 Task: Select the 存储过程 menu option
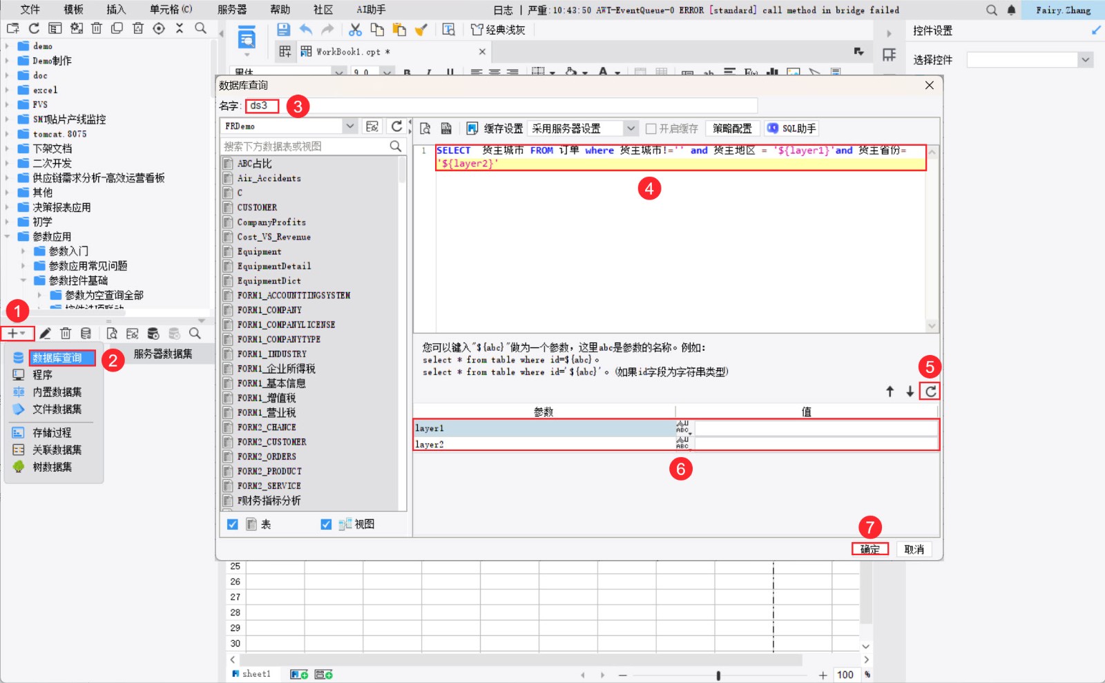click(52, 433)
